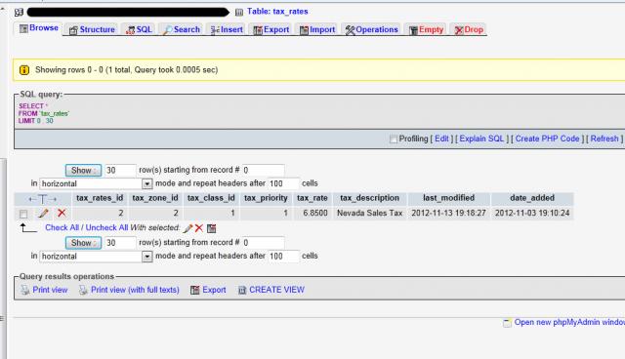Click the server icon beside the redacted name
Viewport: 625px width, 359px height.
(19, 13)
